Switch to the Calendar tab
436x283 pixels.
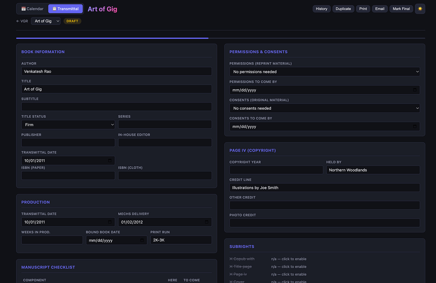coord(32,9)
